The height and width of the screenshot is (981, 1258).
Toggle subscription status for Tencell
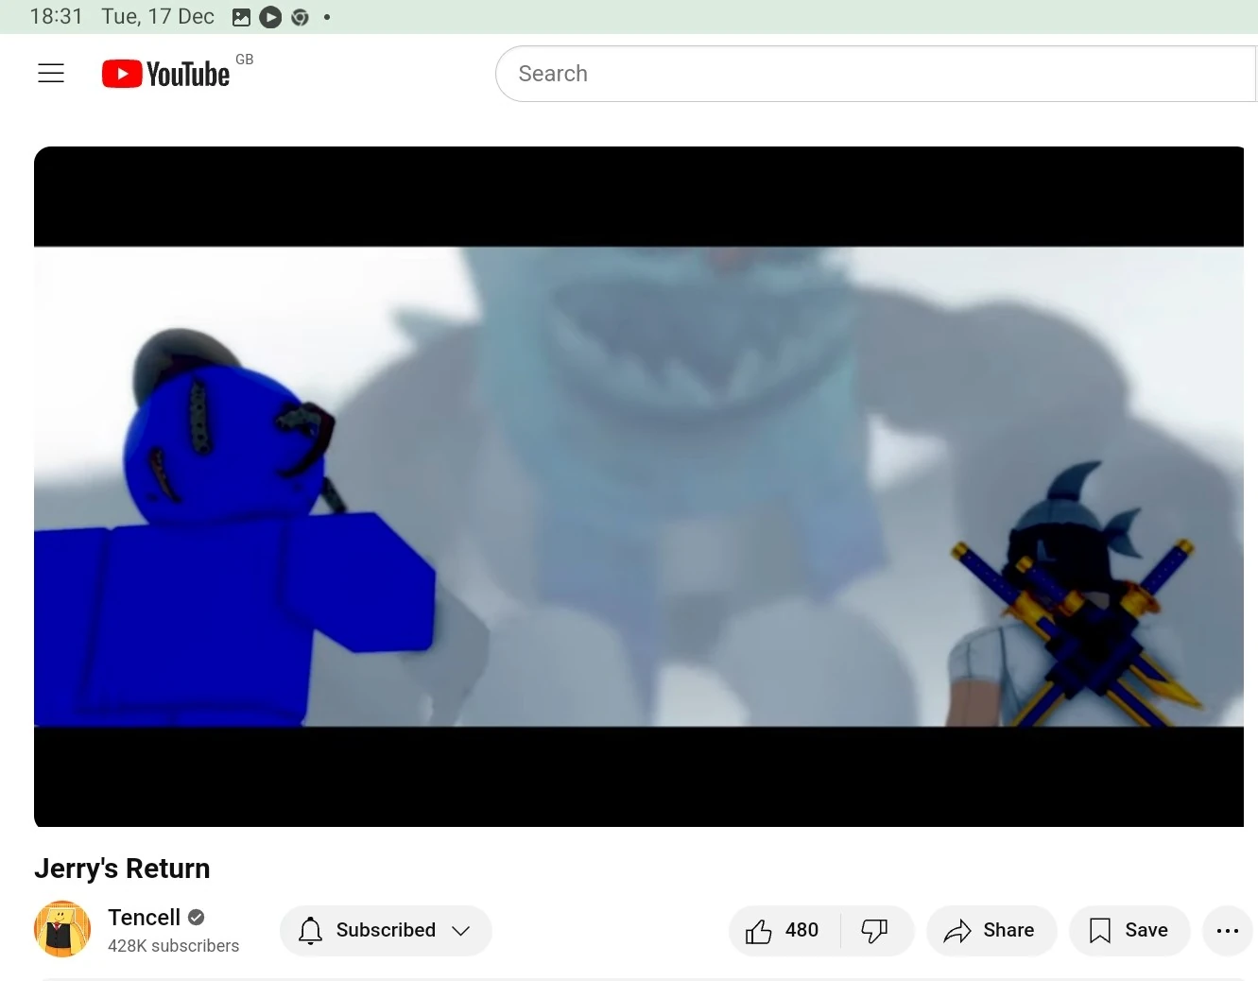click(x=386, y=931)
